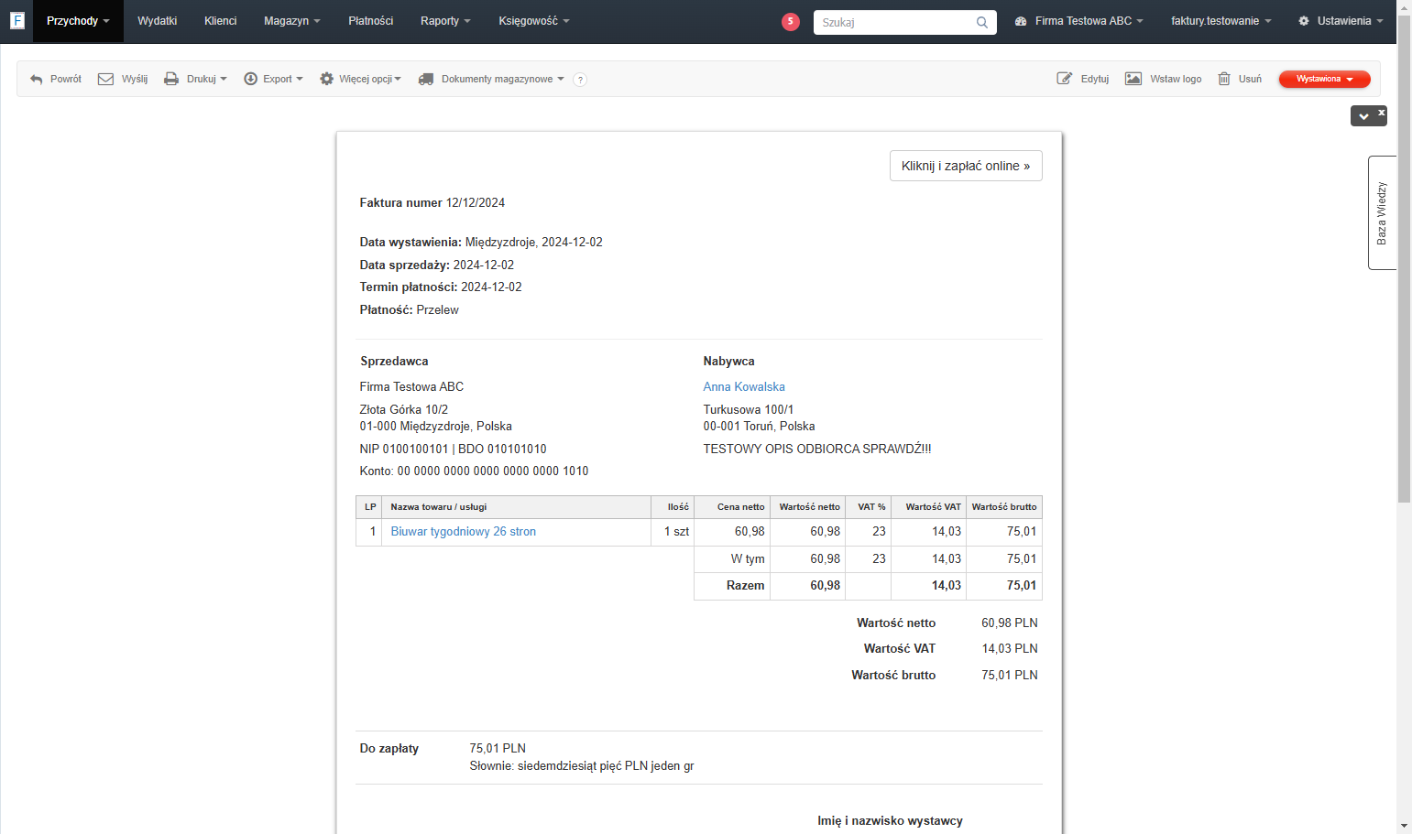
Task: Change the red Wystawiona status dropdown
Action: pos(1324,80)
